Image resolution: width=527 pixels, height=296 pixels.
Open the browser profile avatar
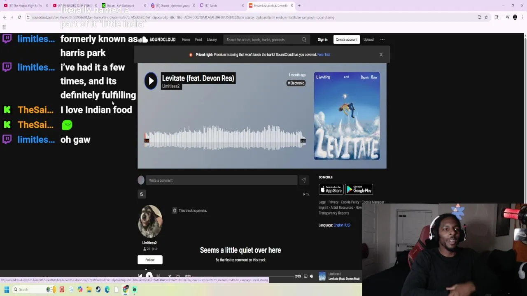click(515, 17)
